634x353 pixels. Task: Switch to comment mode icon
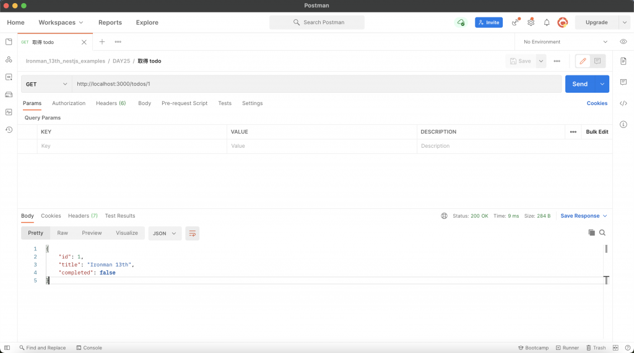pos(597,61)
